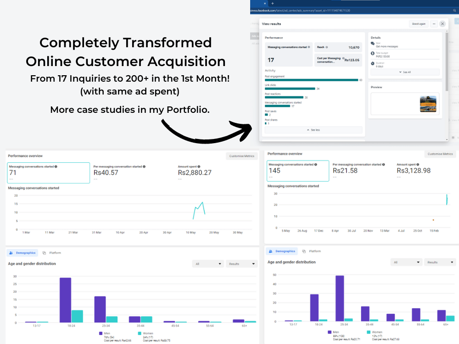This screenshot has height=344, width=459.
Task: Click the Total budget dollar icon
Action: (373, 54)
